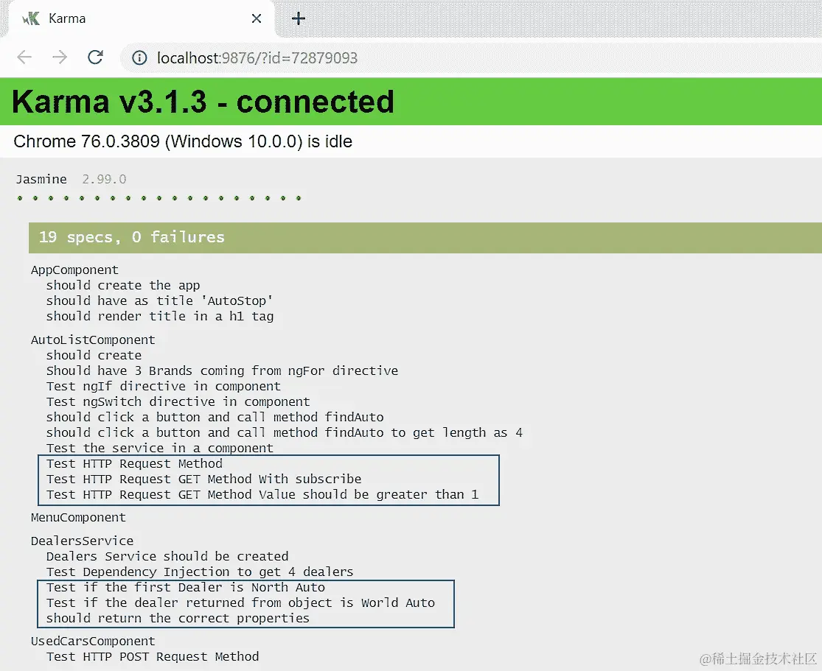Open the AutoListComponent suite link
The image size is (822, 671).
(x=93, y=340)
